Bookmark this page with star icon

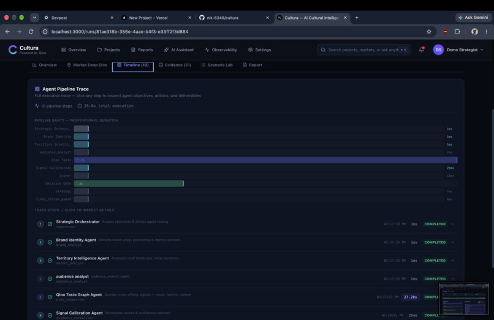click(429, 31)
